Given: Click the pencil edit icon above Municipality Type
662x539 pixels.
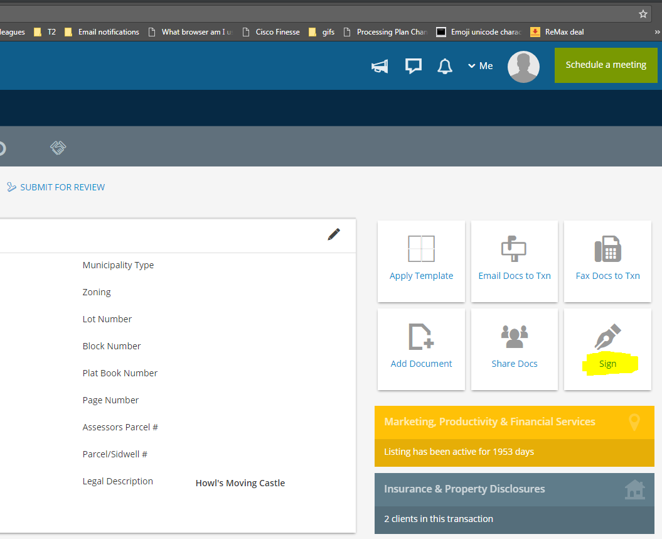Looking at the screenshot, I should 334,234.
